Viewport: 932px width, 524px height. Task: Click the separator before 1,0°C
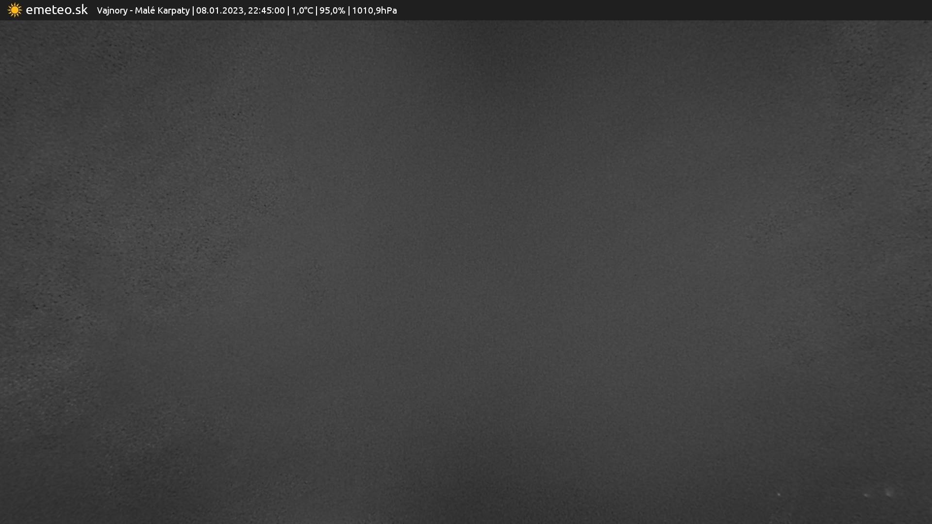point(288,11)
